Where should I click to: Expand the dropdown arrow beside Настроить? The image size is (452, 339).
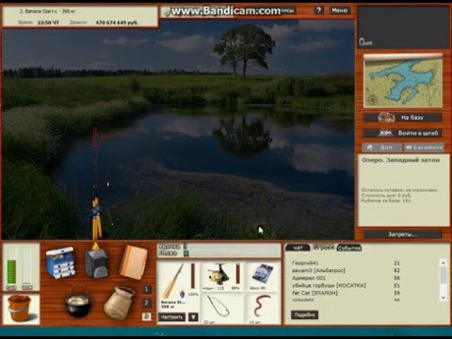tap(193, 317)
